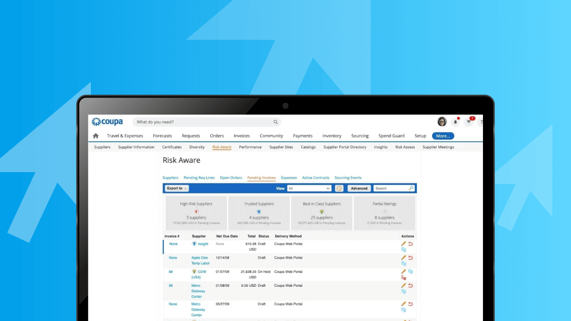Open the user avatar profile menu
Viewport: 571px width, 321px height.
click(442, 122)
